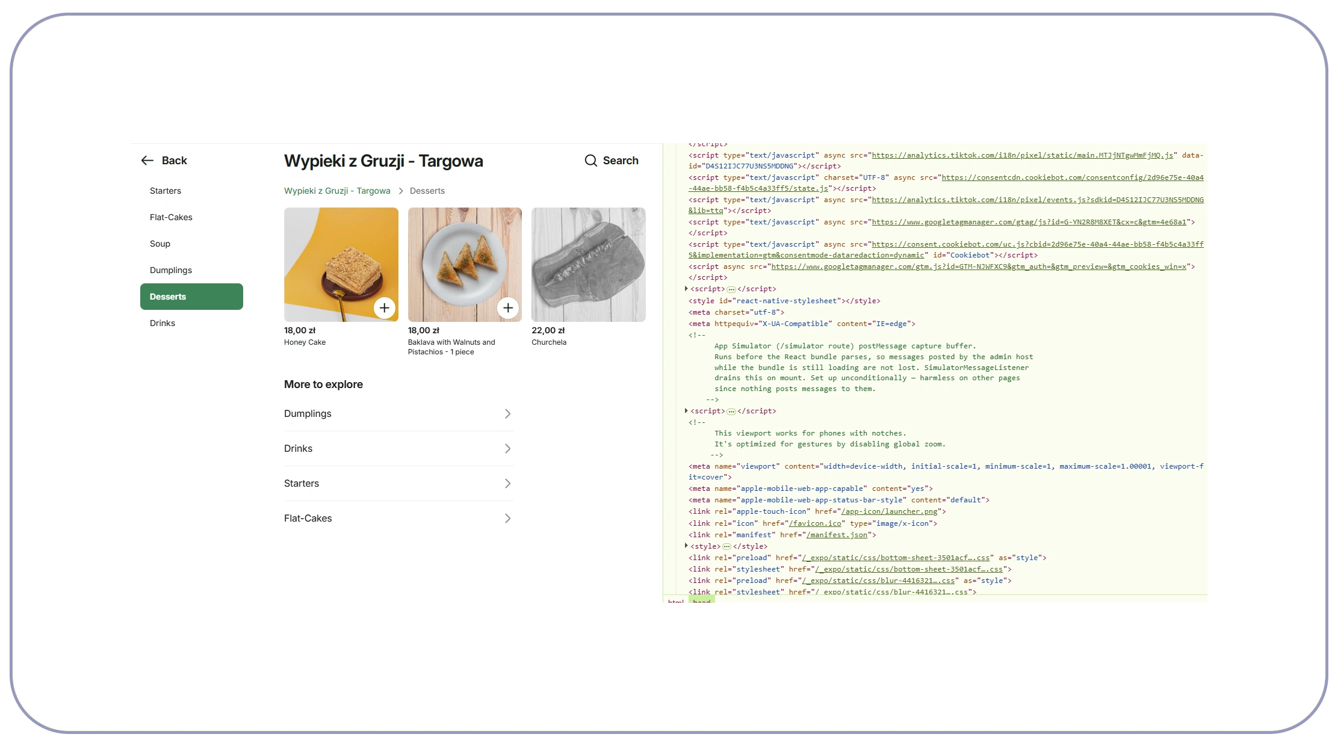The image size is (1338, 746).
Task: Click the Search button label
Action: 621,161
